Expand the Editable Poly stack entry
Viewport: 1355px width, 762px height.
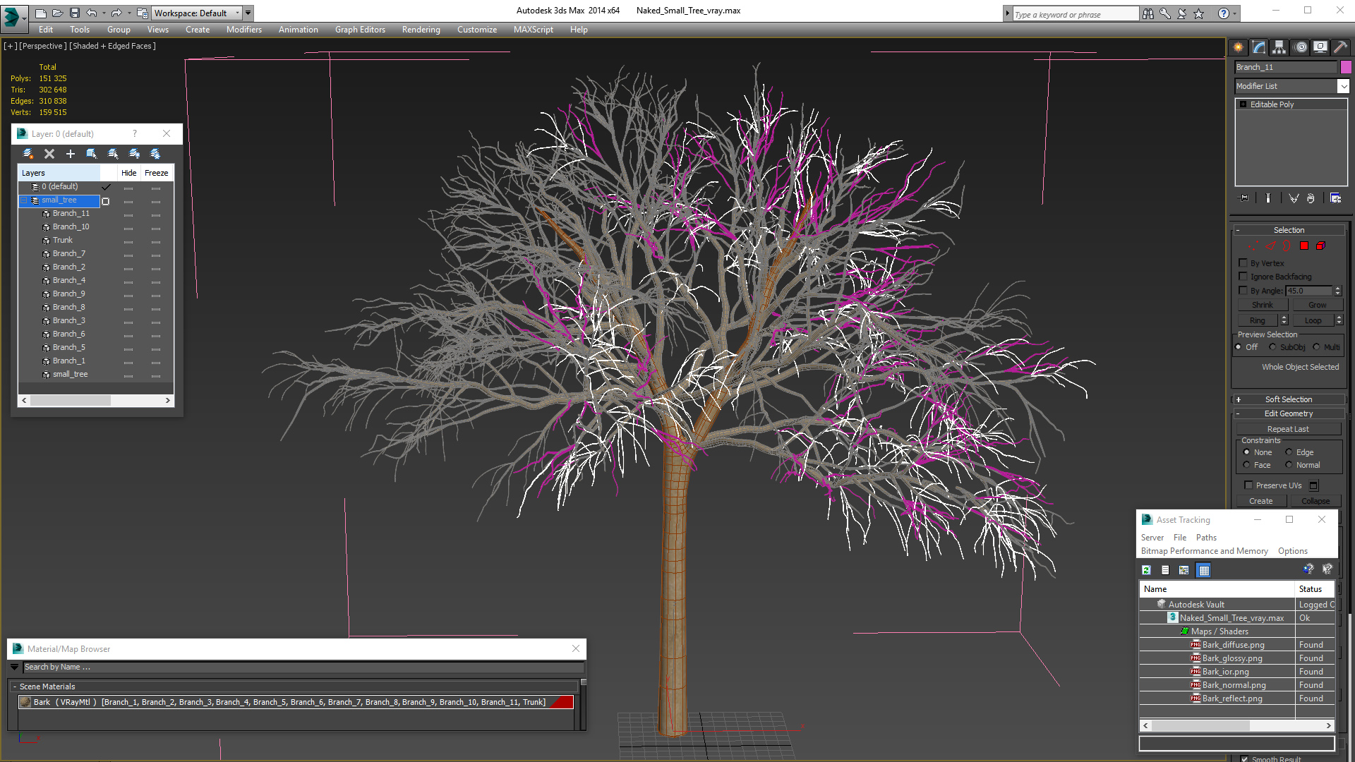pyautogui.click(x=1243, y=104)
